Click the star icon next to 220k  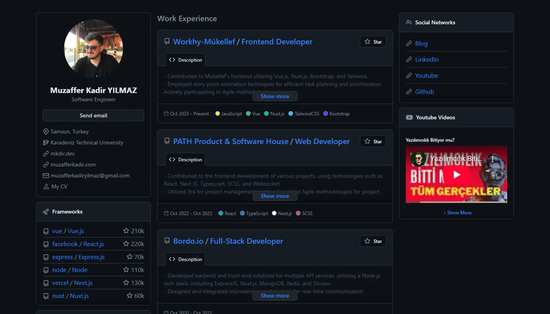click(x=126, y=244)
